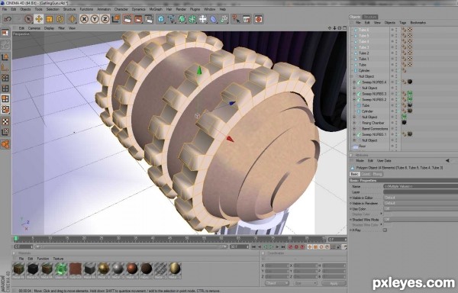Toggle Y axis lock

[x=95, y=19]
